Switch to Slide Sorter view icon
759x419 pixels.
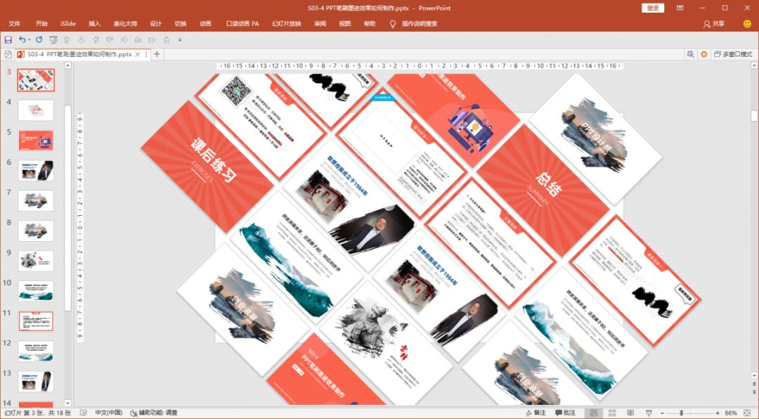pos(612,413)
